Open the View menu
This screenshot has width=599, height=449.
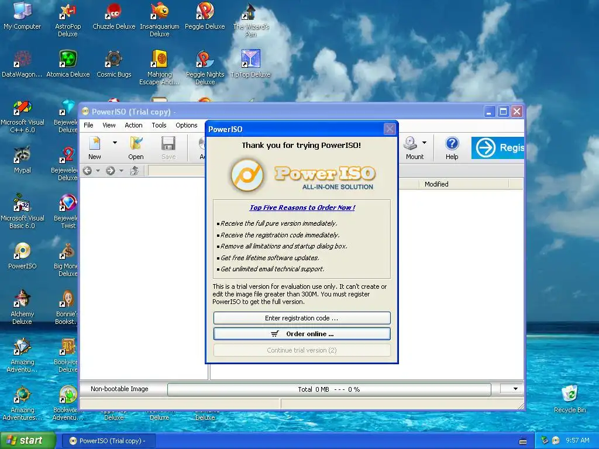(x=109, y=125)
